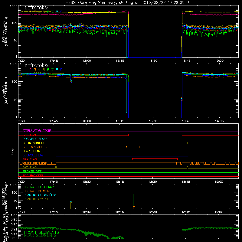Click the FRONT SEGMENTS livetime legend label

coord(41,232)
